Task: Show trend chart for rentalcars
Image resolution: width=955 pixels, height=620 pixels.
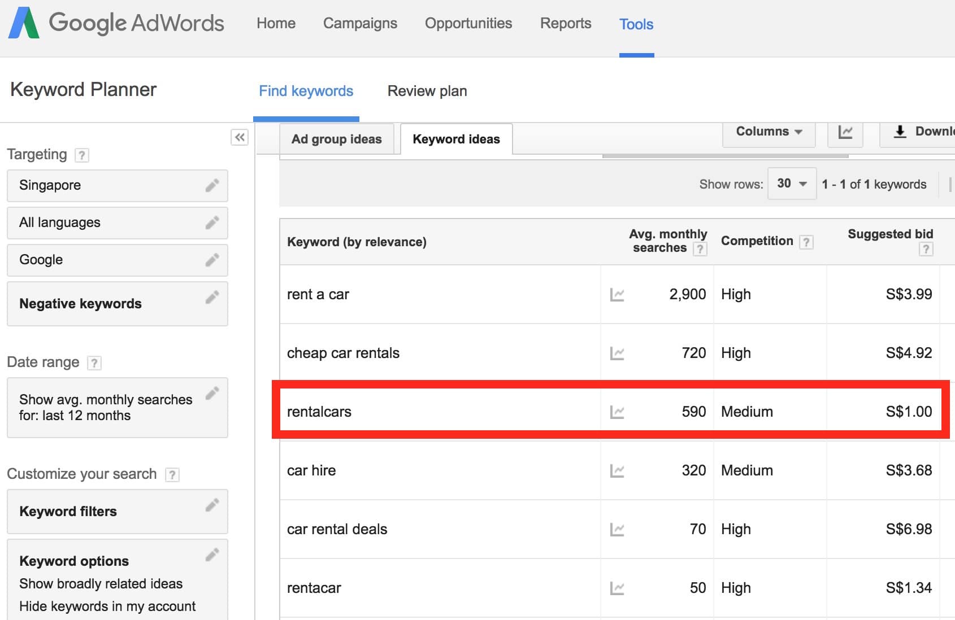Action: (x=617, y=412)
